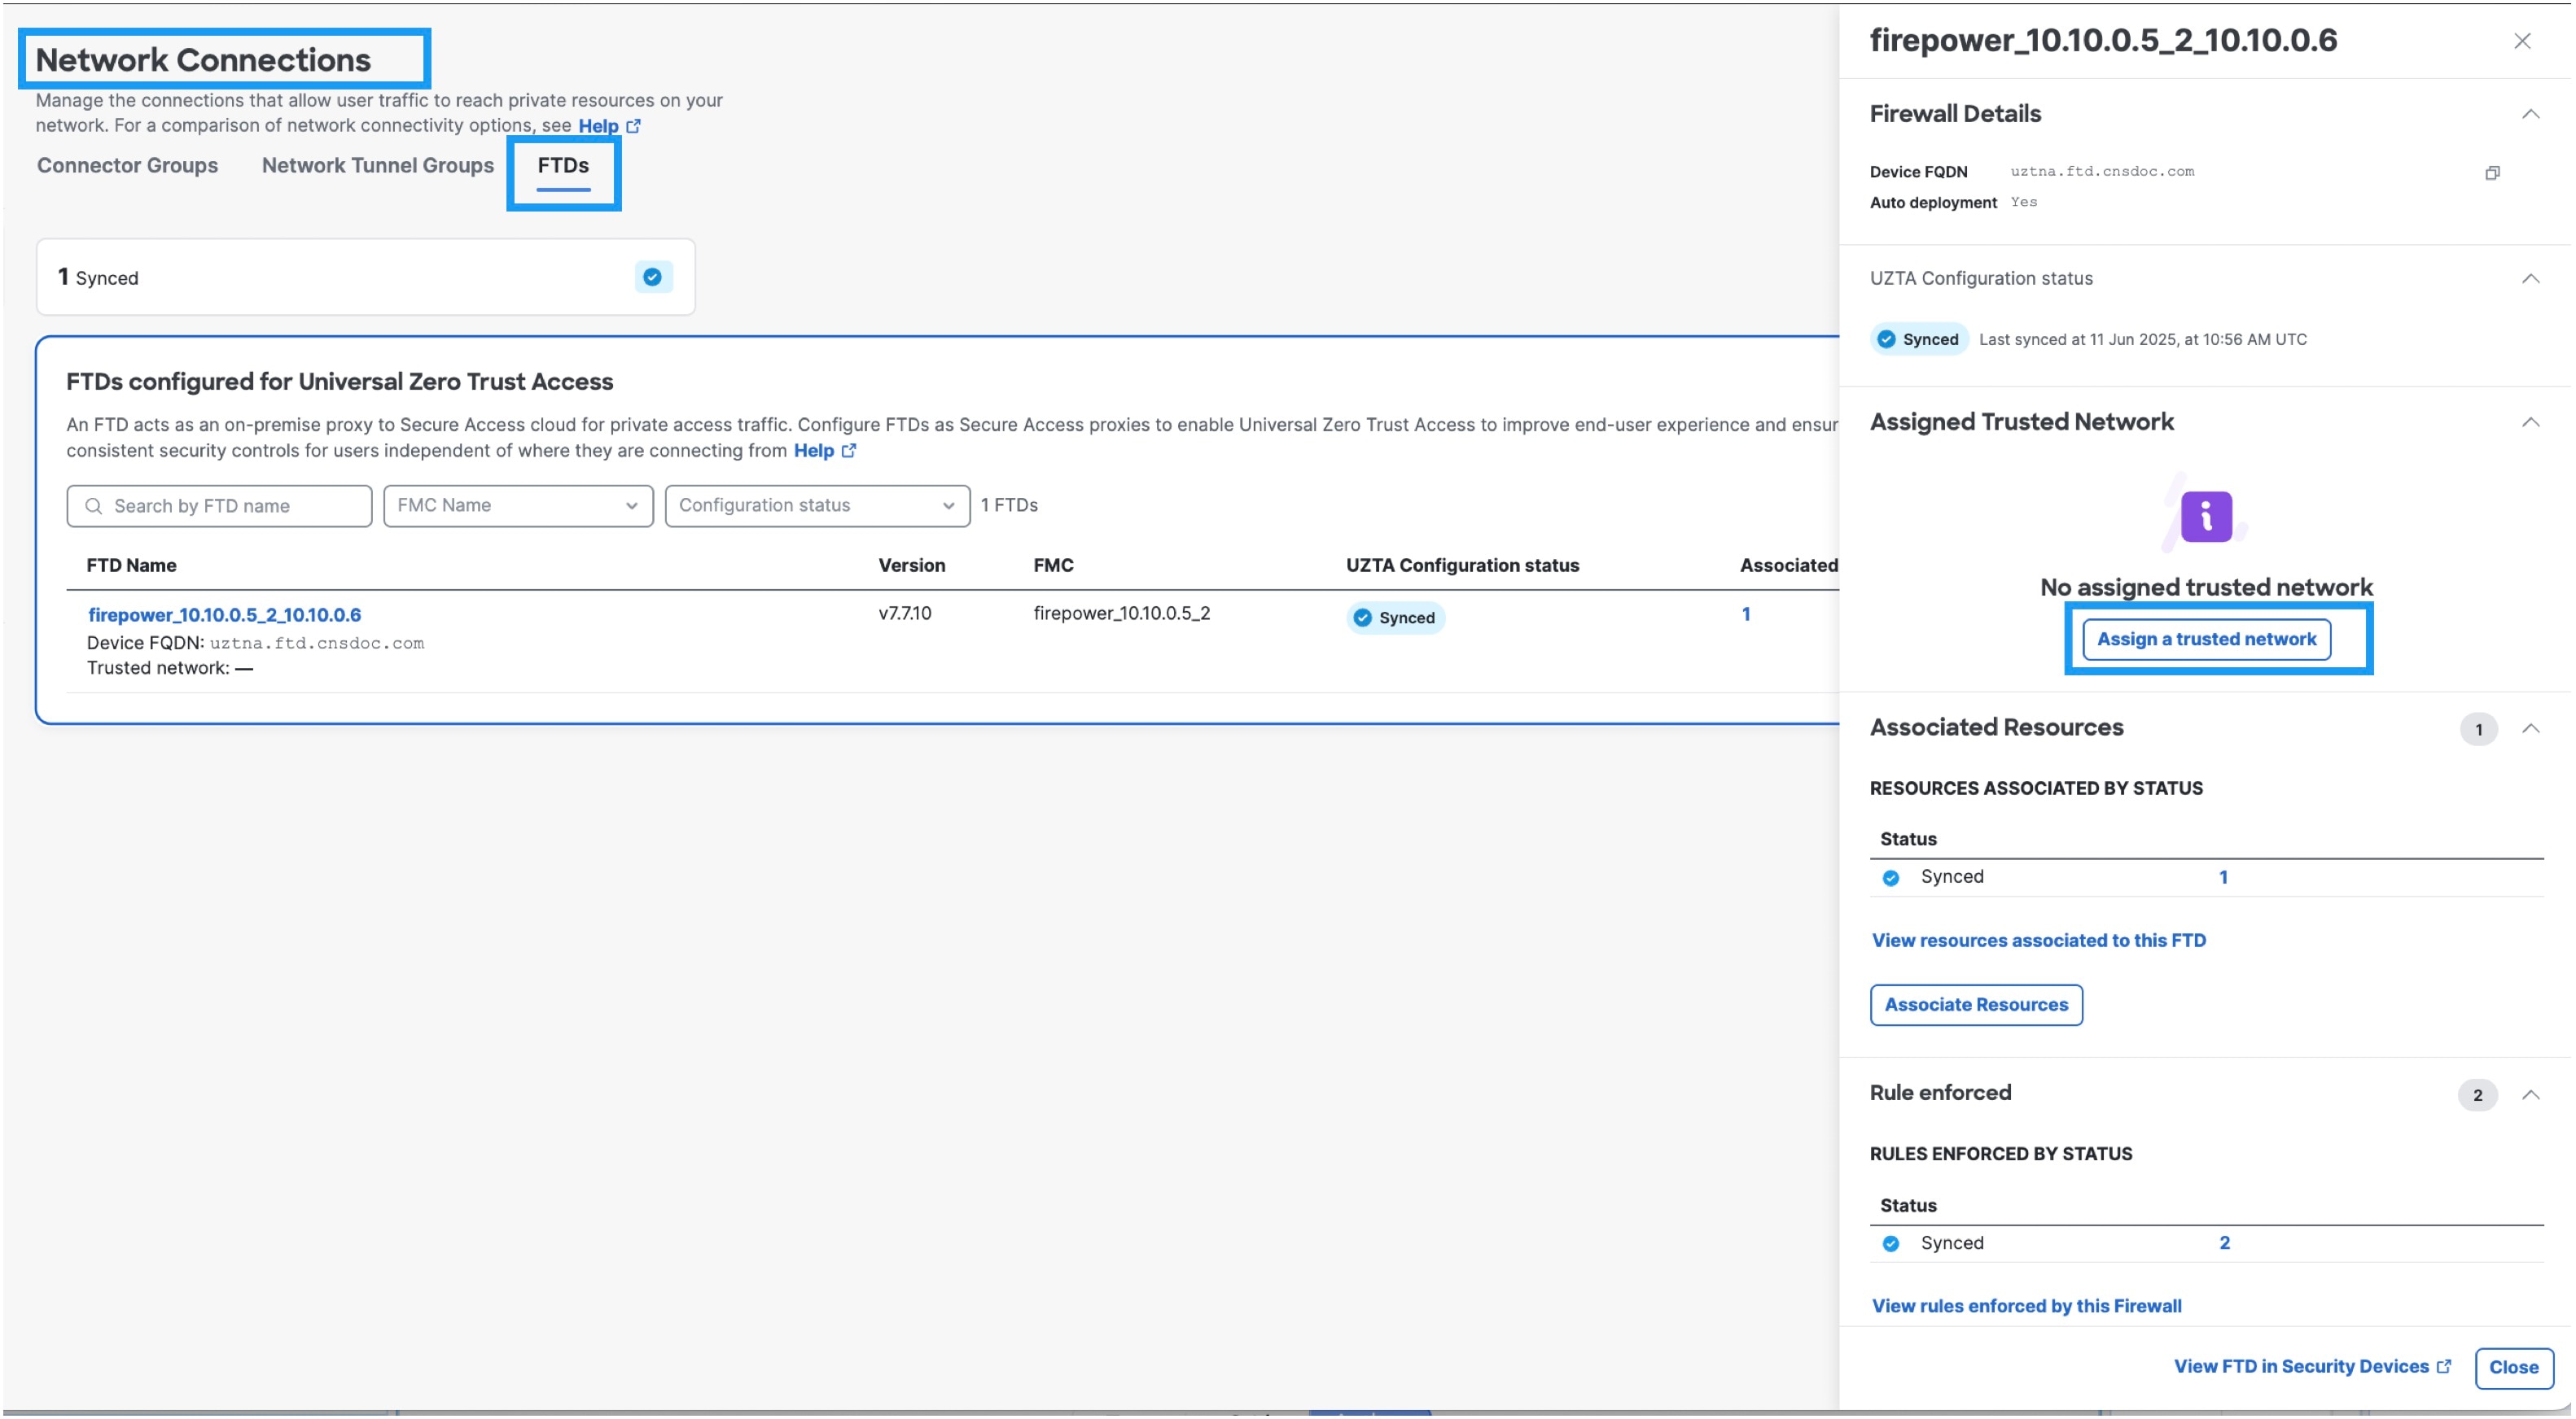
Task: Switch to the Connector Groups tab
Action: click(127, 166)
